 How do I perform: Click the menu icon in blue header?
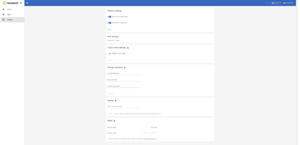coord(27,3)
